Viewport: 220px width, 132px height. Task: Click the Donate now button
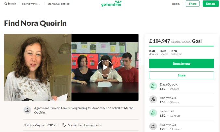(182, 64)
